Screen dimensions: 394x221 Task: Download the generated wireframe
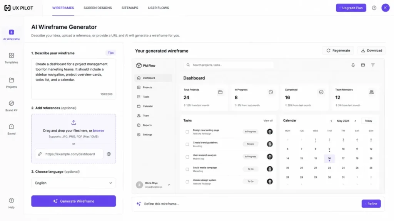pos(372,50)
